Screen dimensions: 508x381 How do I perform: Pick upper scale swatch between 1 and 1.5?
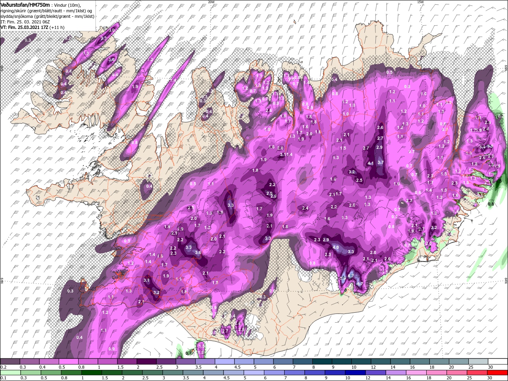click(x=107, y=362)
